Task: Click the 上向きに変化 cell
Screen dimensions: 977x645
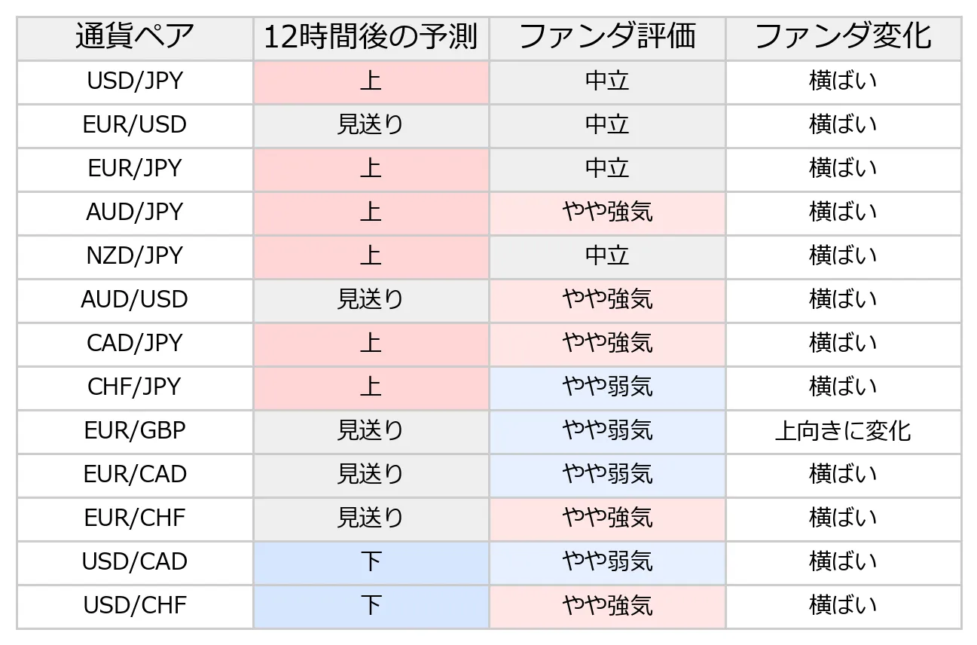Action: tap(844, 431)
